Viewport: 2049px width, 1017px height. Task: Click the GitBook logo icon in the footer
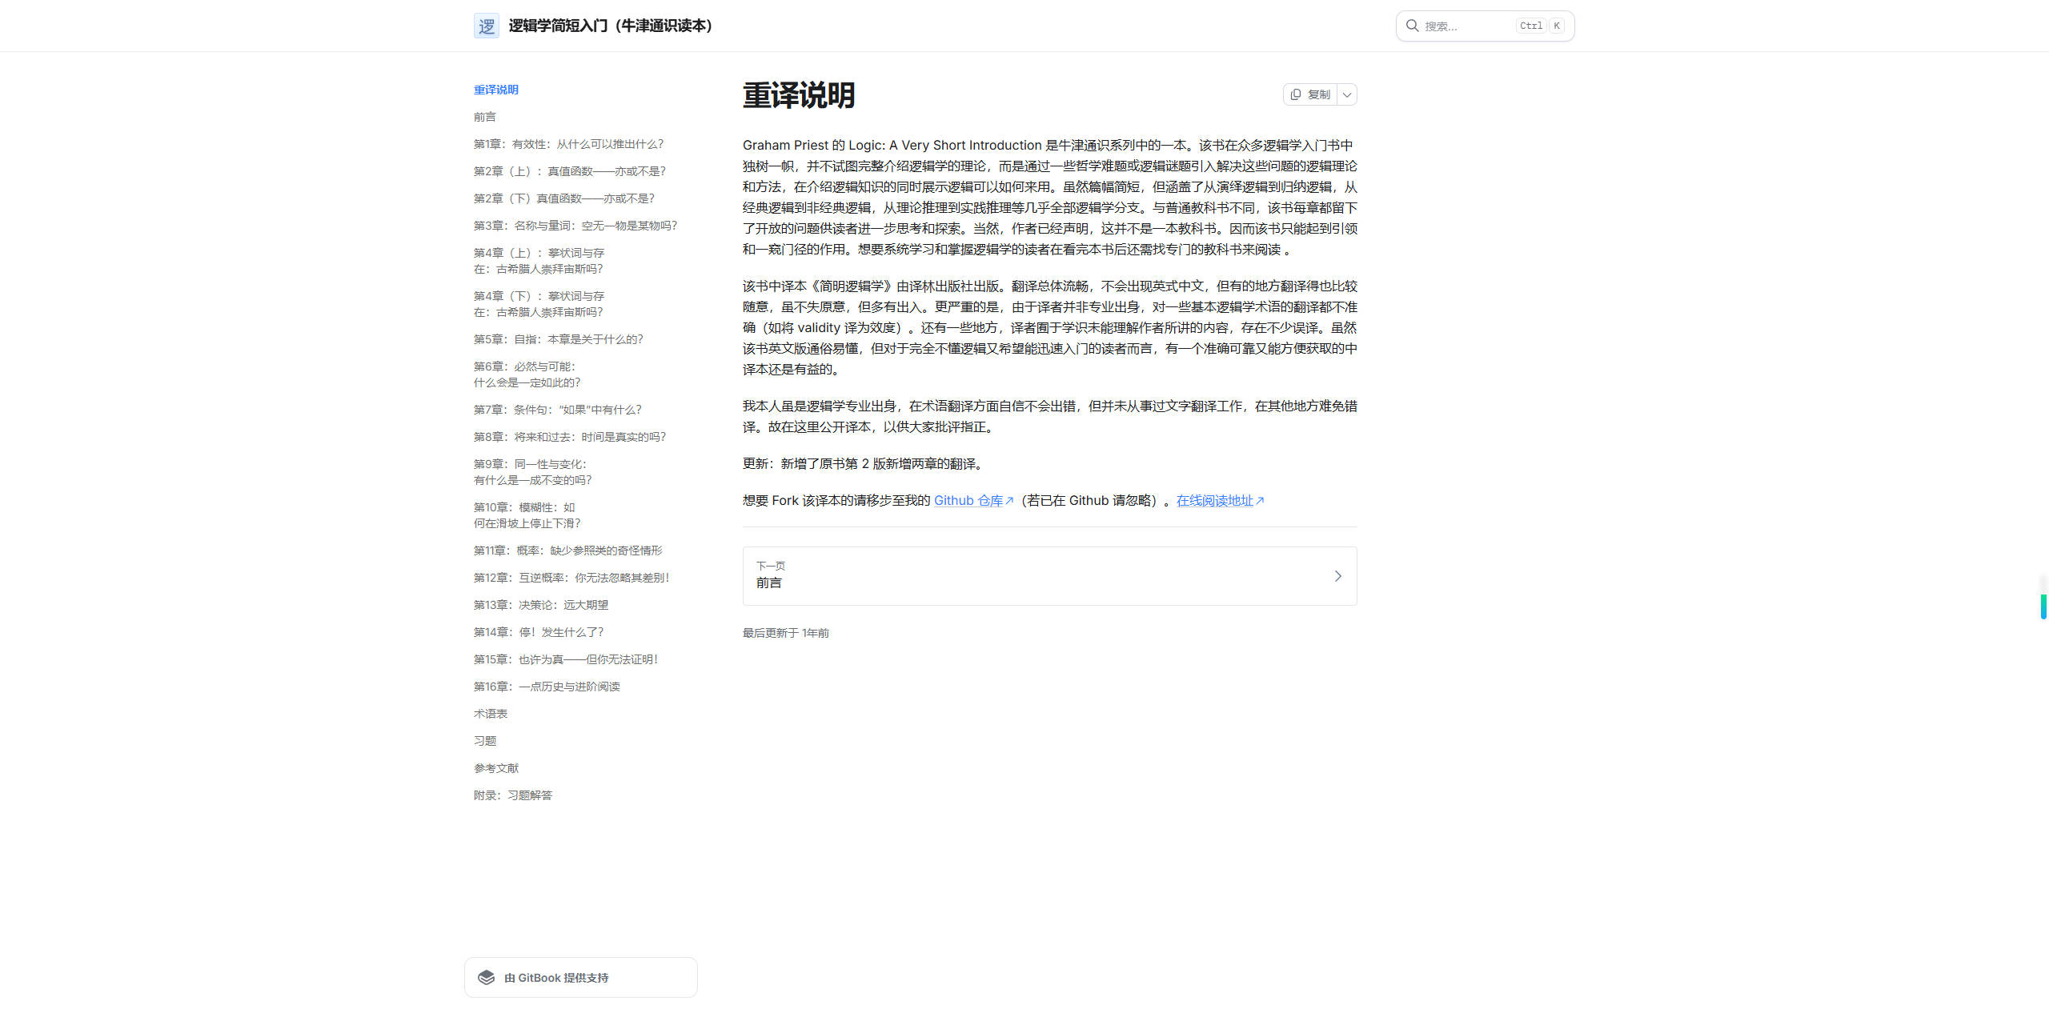click(x=486, y=978)
